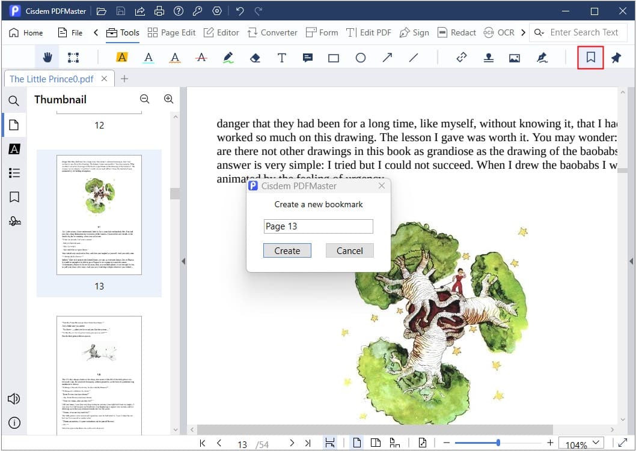Open Signatures panel in left sidebar

tap(14, 221)
